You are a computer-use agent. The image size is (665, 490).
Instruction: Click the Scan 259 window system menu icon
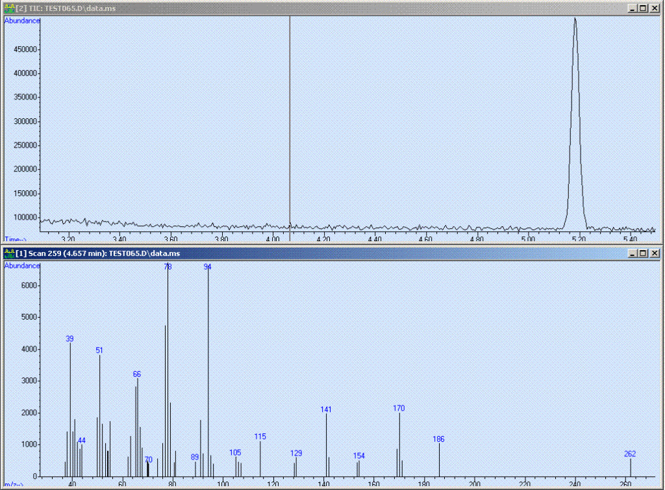[x=8, y=253]
